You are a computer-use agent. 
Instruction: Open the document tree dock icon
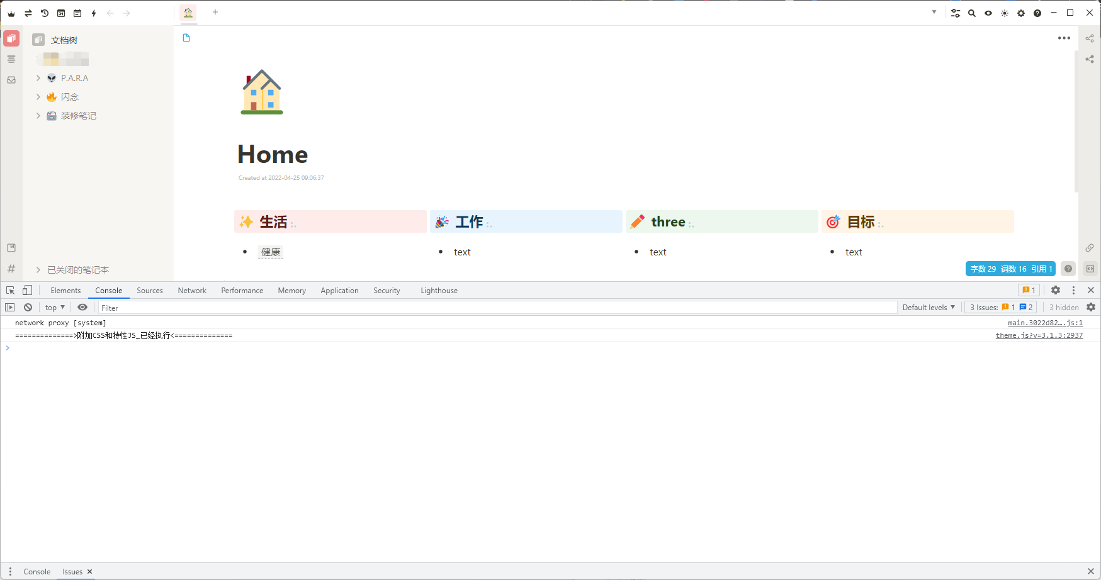(x=11, y=39)
